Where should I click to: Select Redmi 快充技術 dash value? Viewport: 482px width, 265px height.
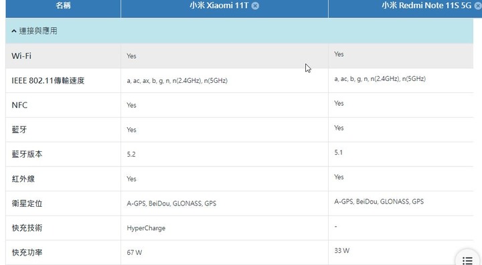[x=335, y=226]
